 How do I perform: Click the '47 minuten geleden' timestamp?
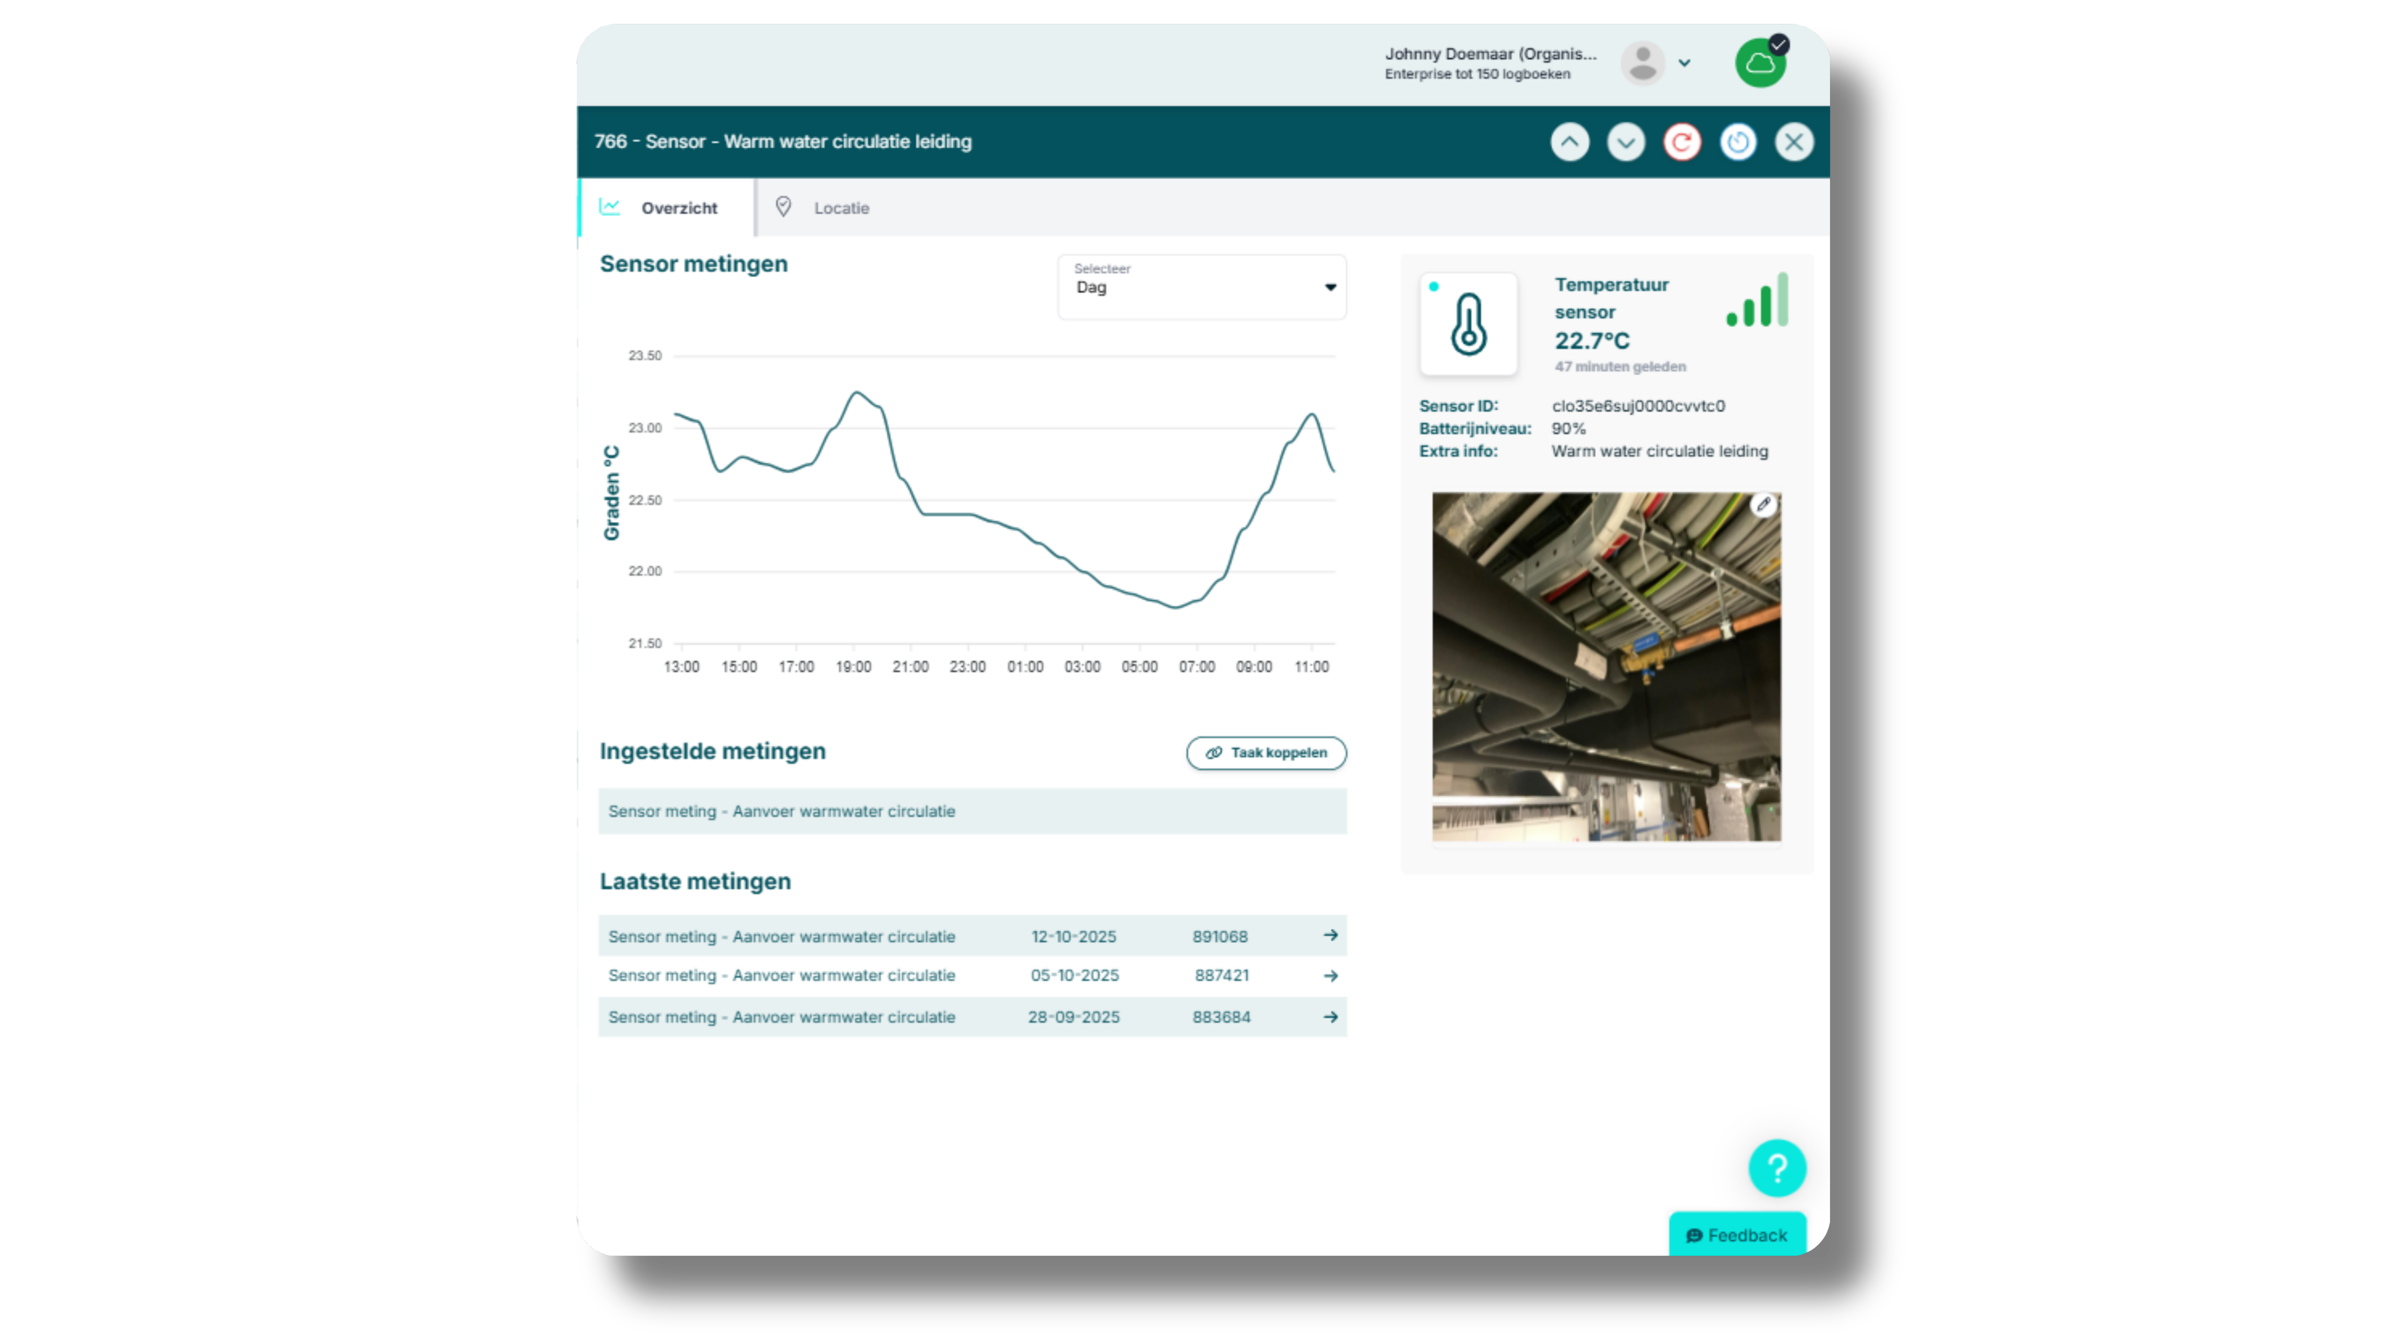(x=1619, y=366)
